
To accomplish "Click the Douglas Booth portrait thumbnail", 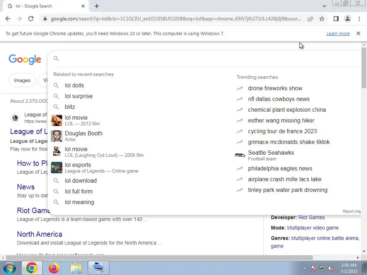I will pyautogui.click(x=57, y=136).
